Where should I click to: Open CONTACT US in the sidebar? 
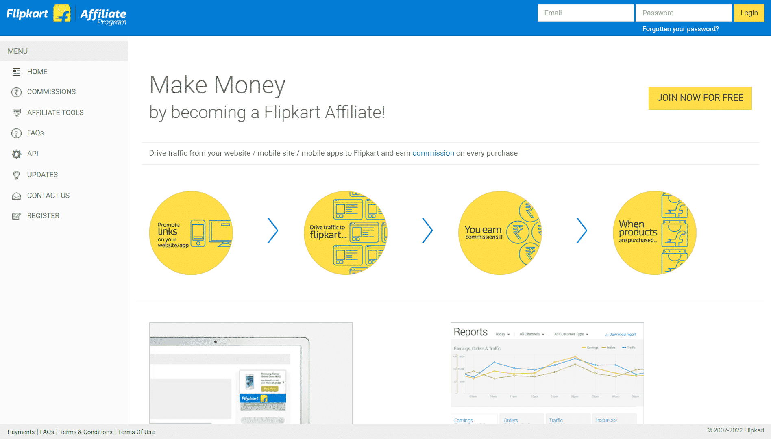pyautogui.click(x=48, y=196)
